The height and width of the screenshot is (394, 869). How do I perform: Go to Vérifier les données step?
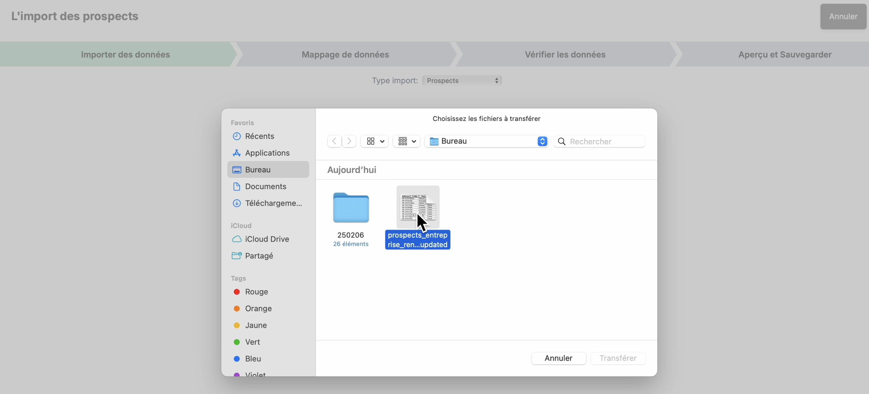565,54
